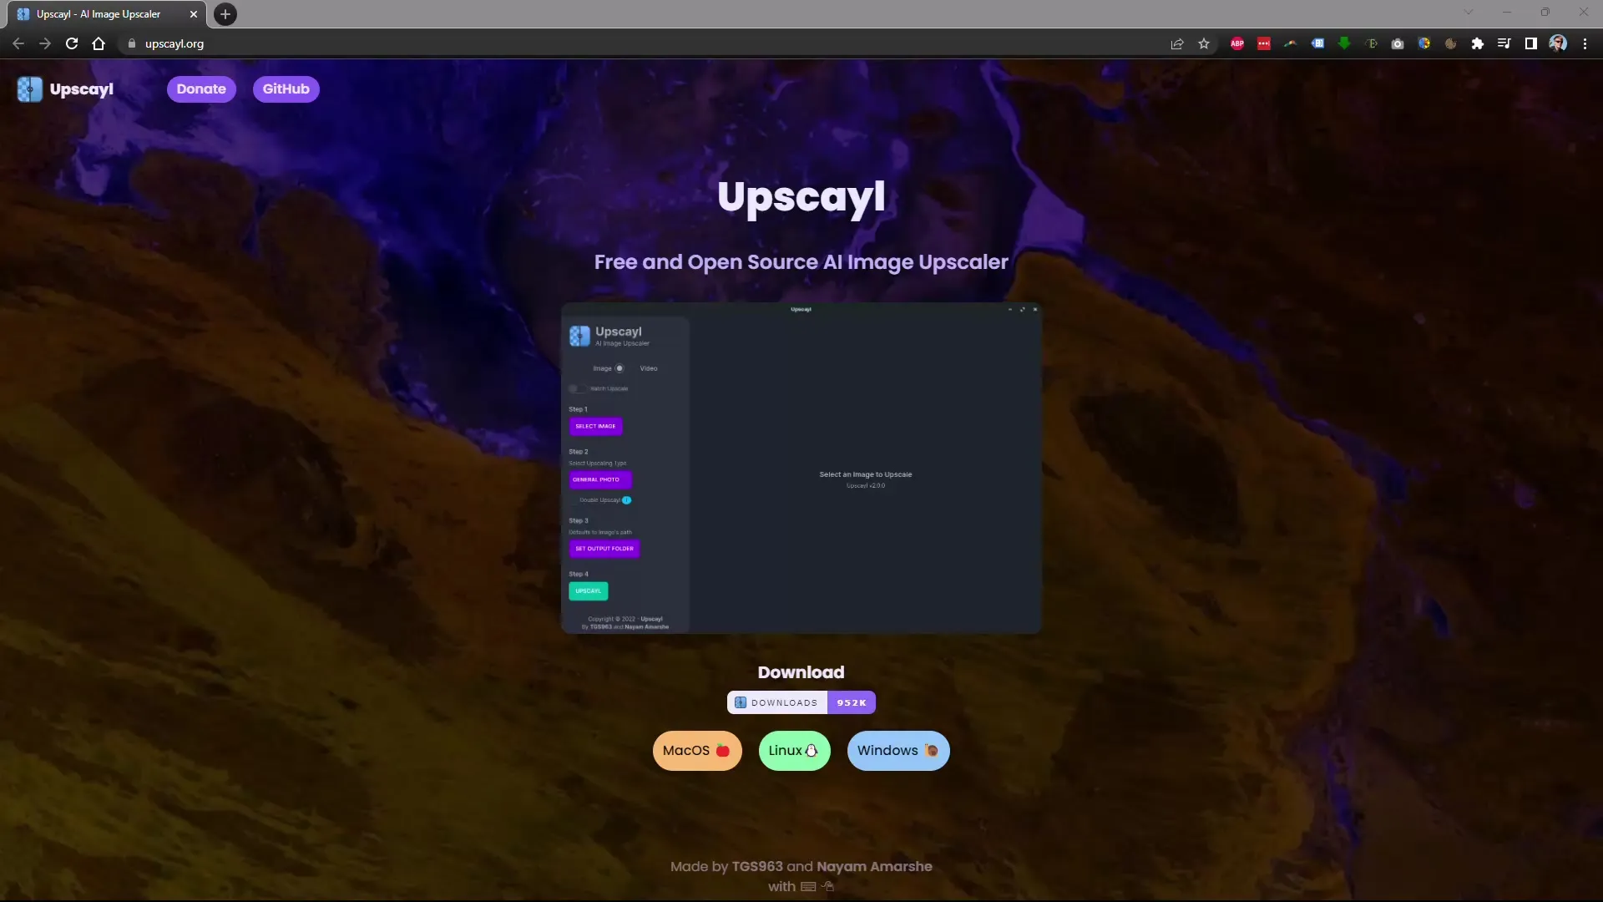The height and width of the screenshot is (902, 1603).
Task: Open the Batch Upscale expander
Action: (600, 388)
